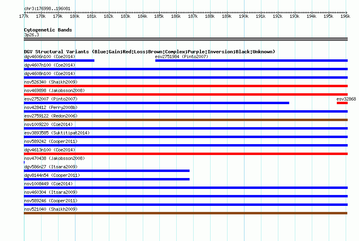Viewport: 359px width, 241px height.
Task: Select the tiny nsv470438 (Jakobsson2008) variant mark
Action: pyautogui.click(x=24, y=162)
